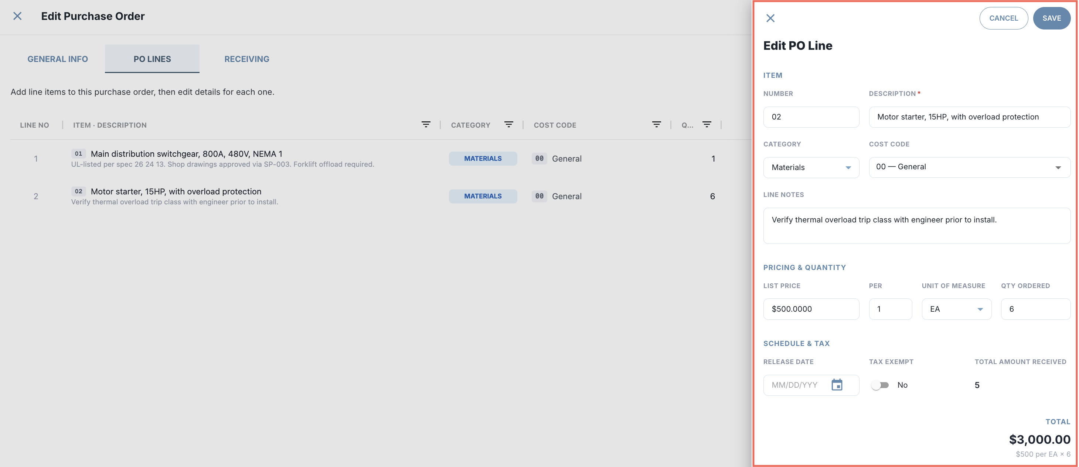Open filter for Category column

pyautogui.click(x=508, y=125)
